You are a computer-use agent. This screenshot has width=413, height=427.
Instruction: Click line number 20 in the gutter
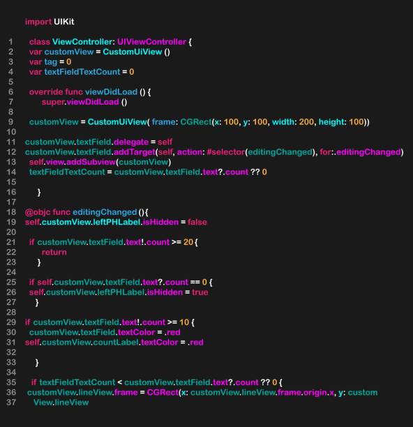(11, 232)
